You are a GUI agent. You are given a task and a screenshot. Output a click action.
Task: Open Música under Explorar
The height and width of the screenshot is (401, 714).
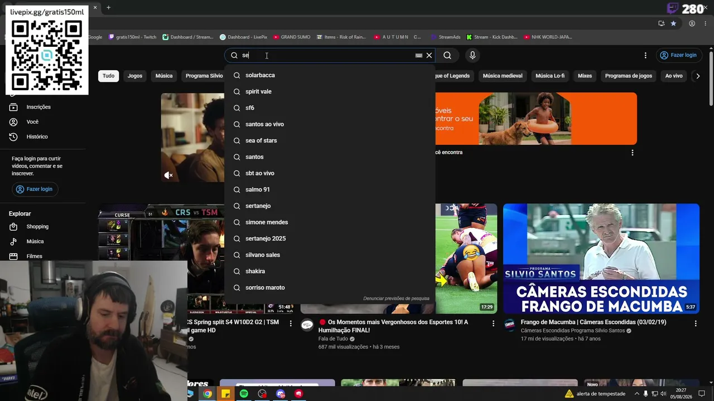click(x=35, y=241)
